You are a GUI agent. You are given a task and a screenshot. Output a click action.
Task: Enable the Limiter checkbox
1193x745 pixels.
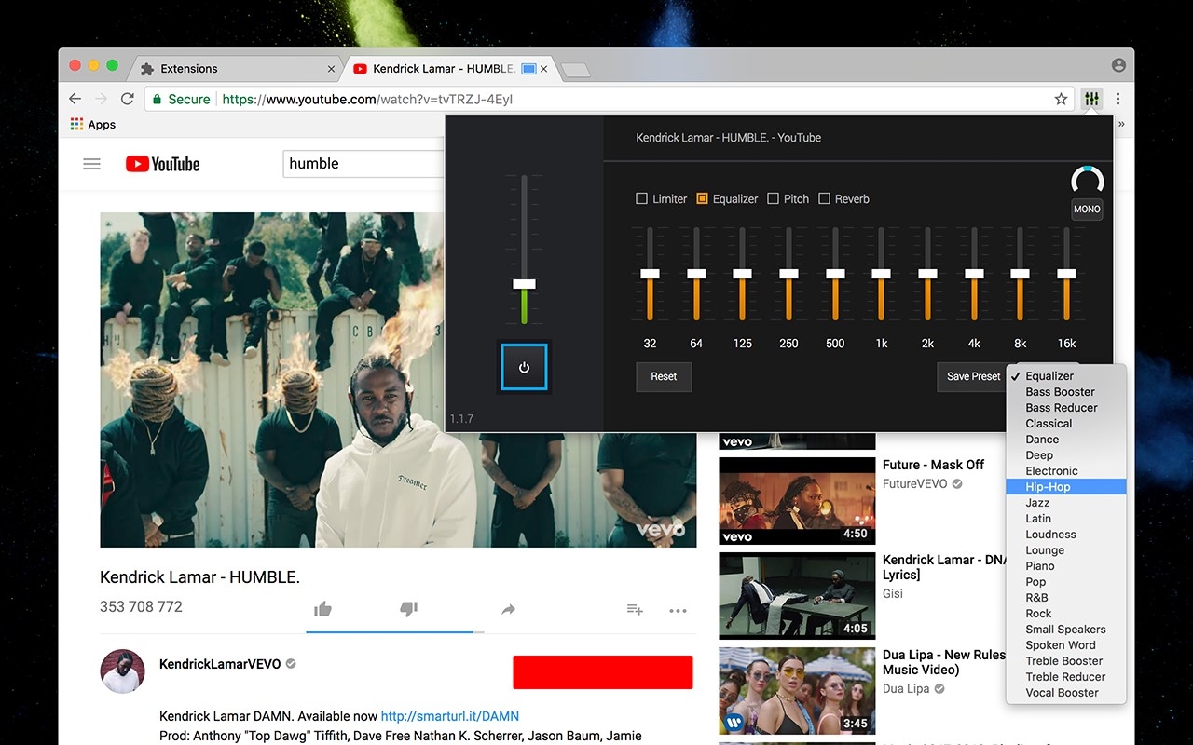coord(641,198)
